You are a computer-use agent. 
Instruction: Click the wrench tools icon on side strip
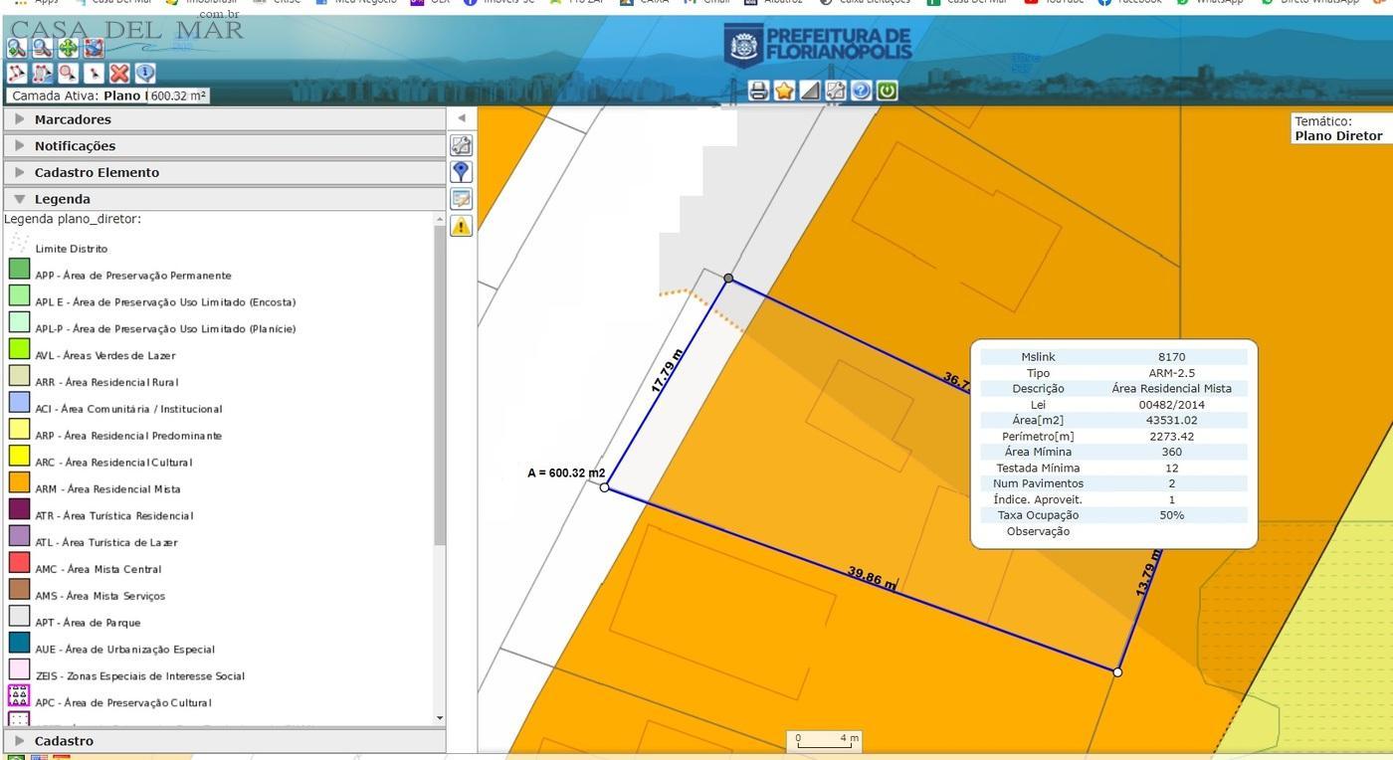click(461, 145)
